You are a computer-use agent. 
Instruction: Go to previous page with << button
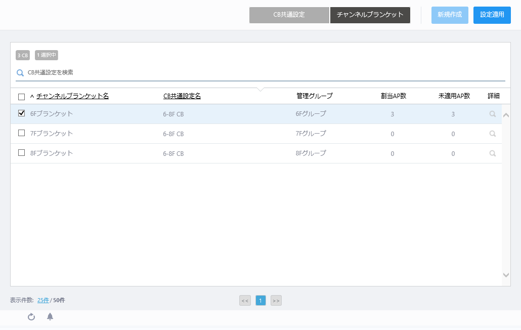245,301
